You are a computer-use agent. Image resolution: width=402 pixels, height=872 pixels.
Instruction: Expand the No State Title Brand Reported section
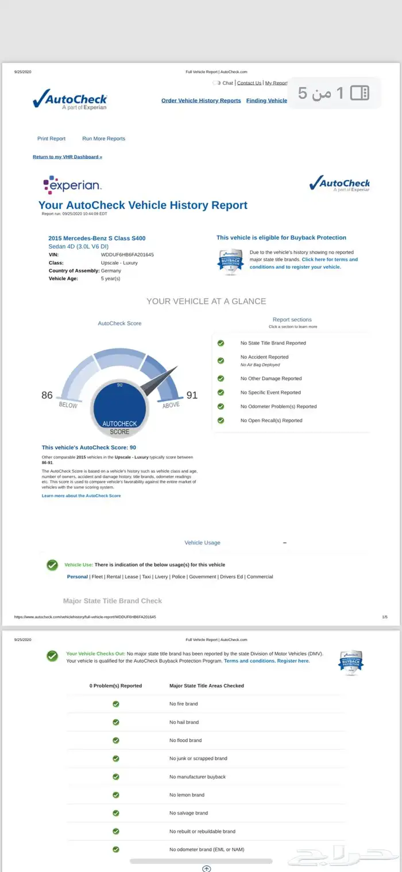[273, 343]
